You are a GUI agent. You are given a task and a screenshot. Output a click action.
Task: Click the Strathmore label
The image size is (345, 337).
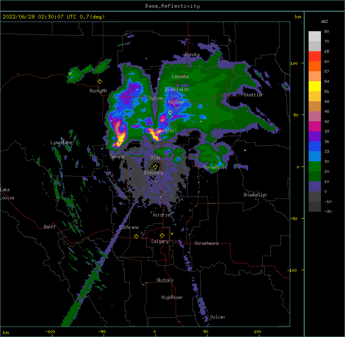pyautogui.click(x=207, y=243)
